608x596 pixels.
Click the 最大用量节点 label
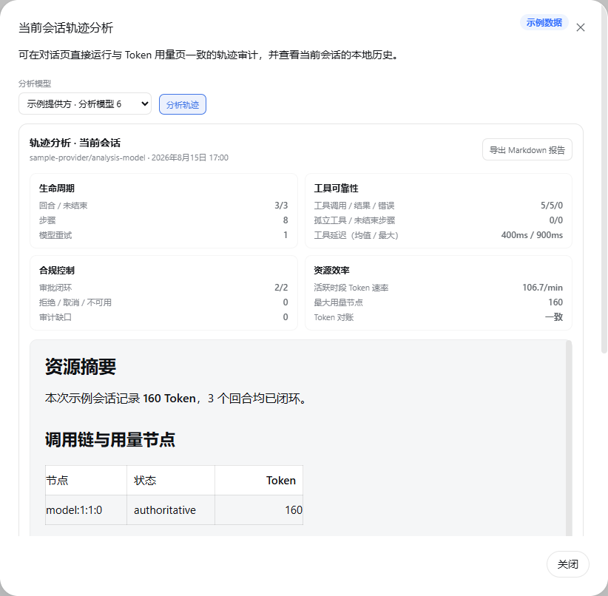339,302
